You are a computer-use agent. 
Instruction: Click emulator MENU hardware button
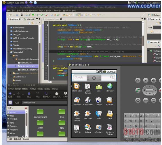tap(146, 100)
